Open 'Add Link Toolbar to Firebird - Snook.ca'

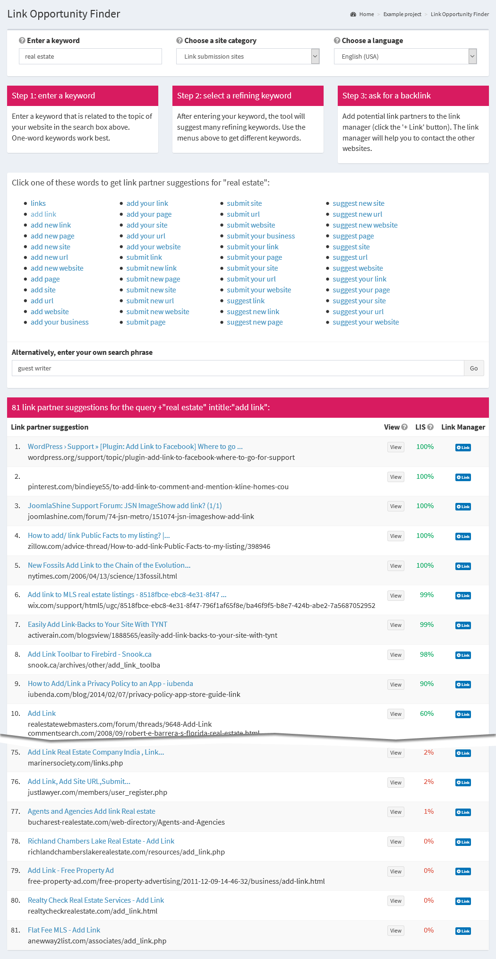point(90,654)
